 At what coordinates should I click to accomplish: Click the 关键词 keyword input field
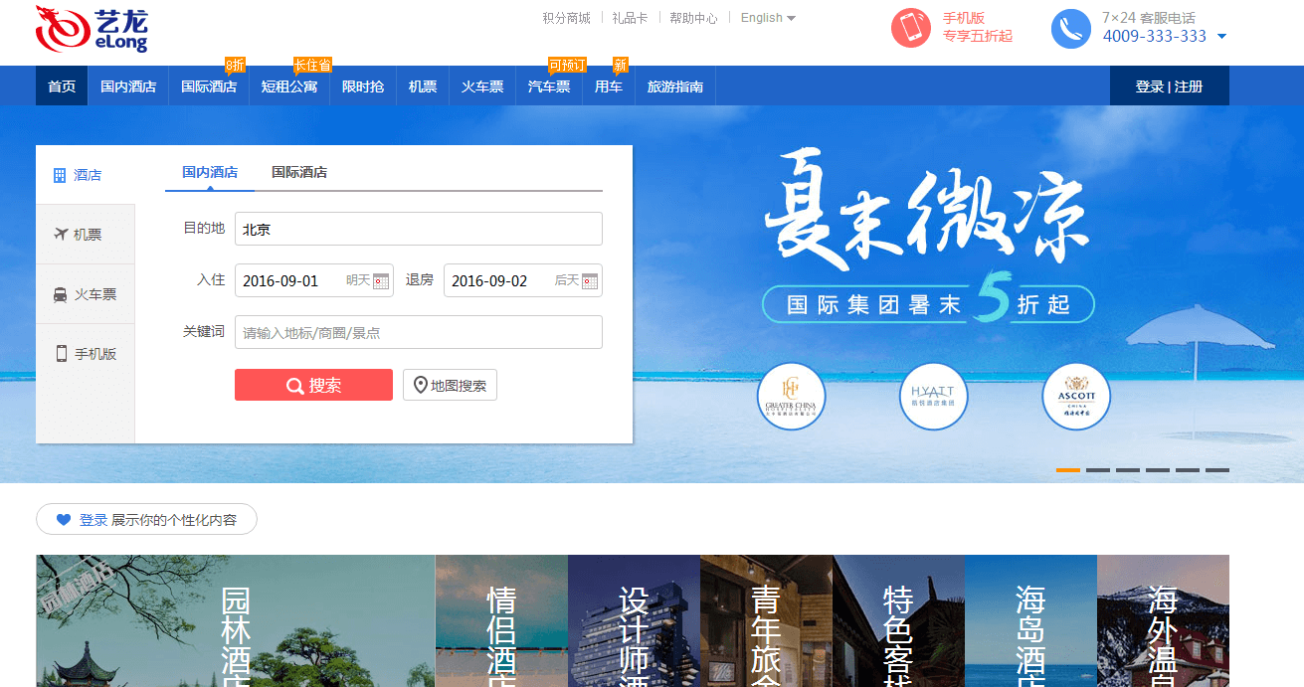(x=418, y=332)
